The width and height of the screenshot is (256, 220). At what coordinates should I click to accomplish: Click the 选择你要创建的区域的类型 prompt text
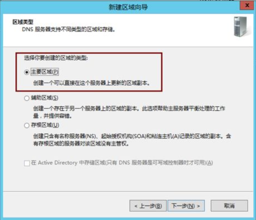pyautogui.click(x=56, y=58)
